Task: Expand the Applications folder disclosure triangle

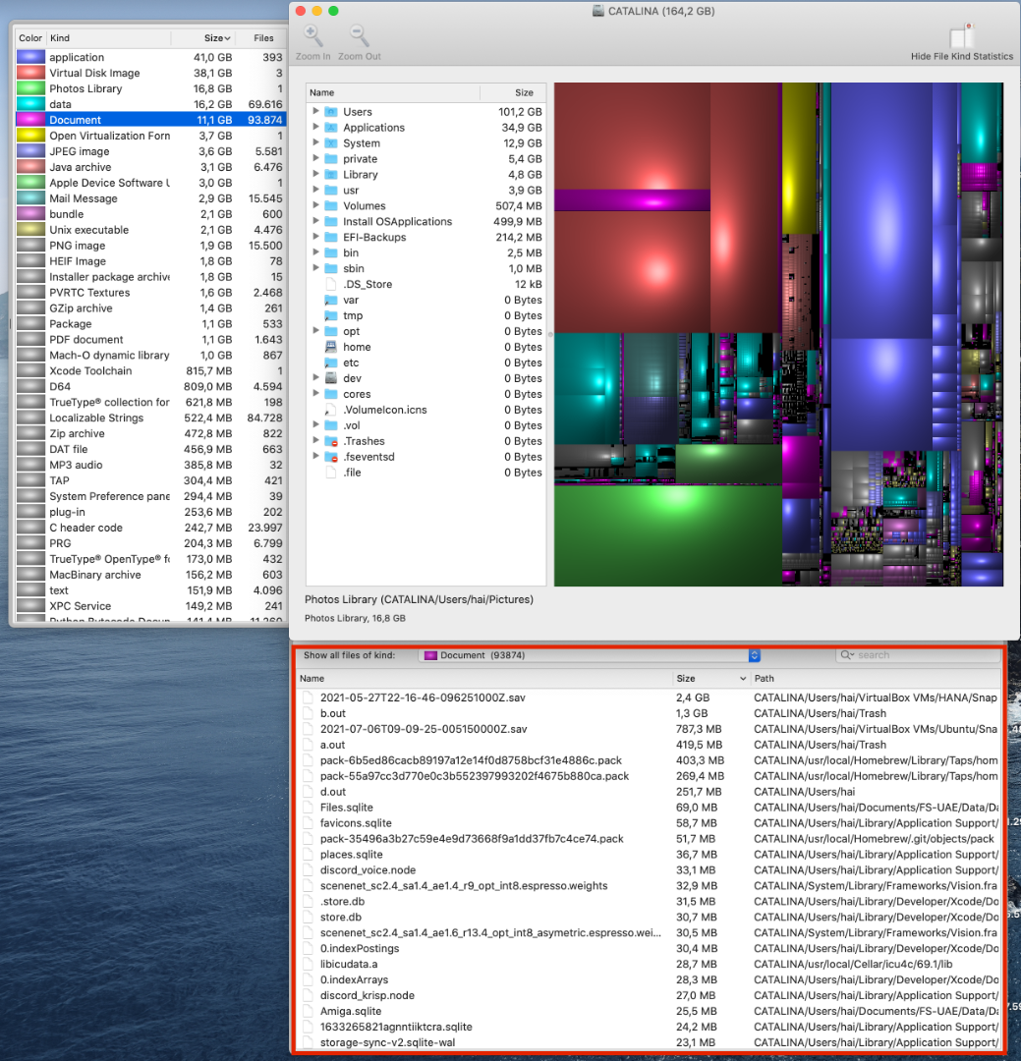Action: pos(315,128)
